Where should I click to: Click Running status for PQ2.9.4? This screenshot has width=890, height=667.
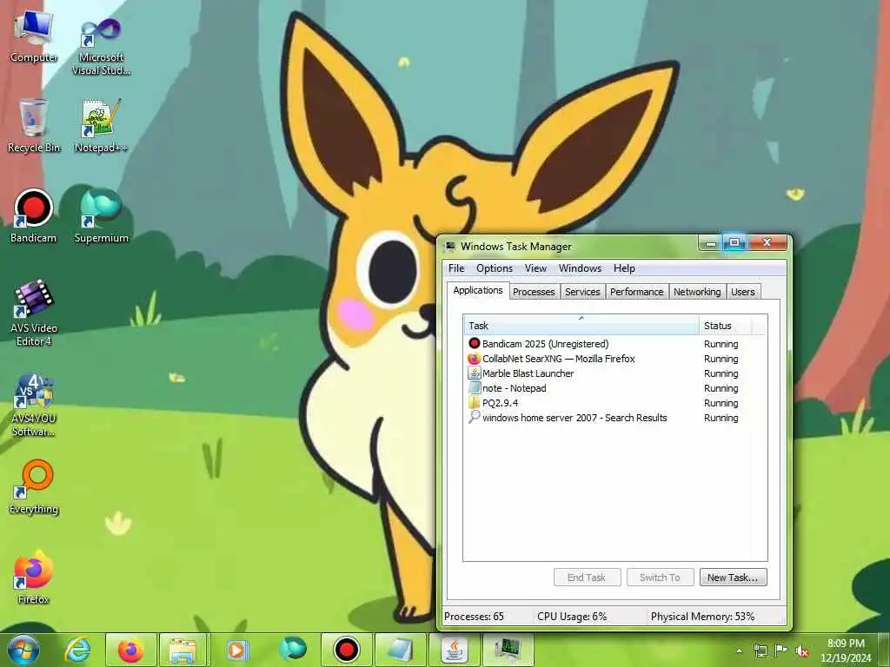[x=721, y=403]
